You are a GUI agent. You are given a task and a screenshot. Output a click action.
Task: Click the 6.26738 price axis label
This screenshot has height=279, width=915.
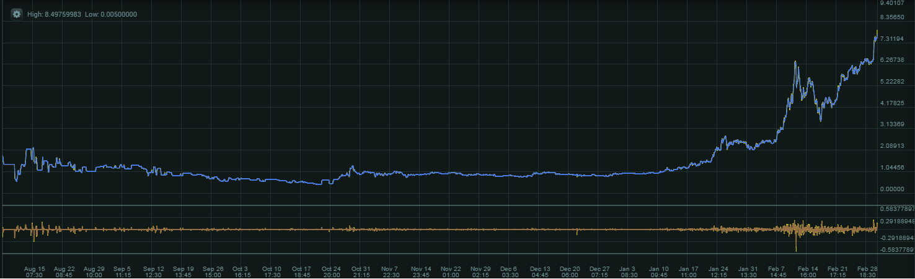893,60
